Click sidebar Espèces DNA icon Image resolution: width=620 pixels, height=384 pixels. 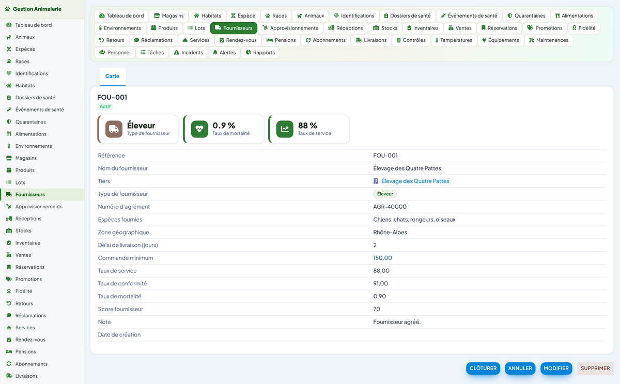[x=9, y=49]
